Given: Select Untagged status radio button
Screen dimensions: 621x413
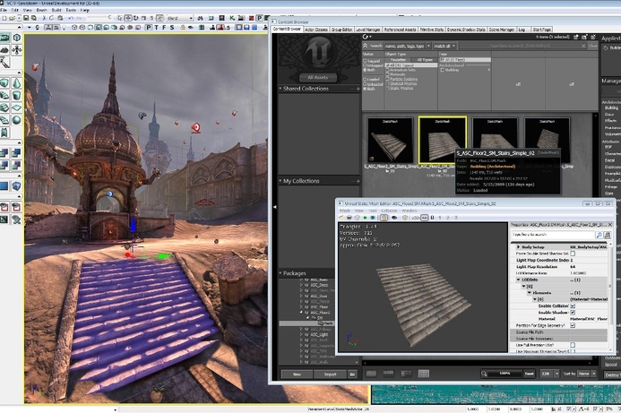Looking at the screenshot, I should (x=365, y=65).
